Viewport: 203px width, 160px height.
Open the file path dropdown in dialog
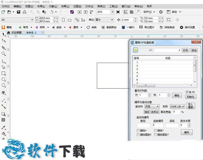tap(179, 50)
